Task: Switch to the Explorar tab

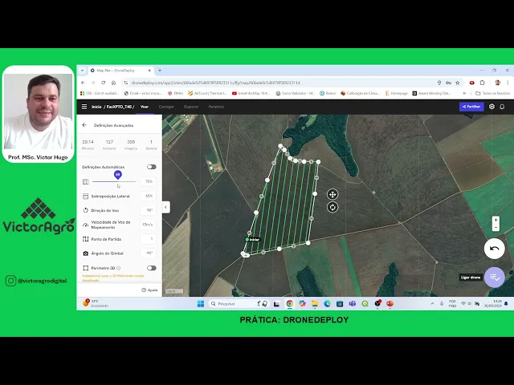Action: 191,107
